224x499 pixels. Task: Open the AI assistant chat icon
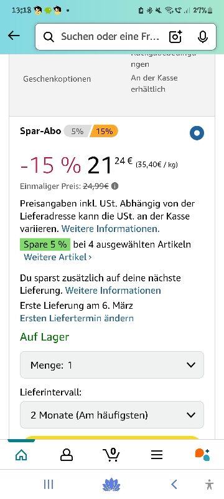click(x=202, y=455)
